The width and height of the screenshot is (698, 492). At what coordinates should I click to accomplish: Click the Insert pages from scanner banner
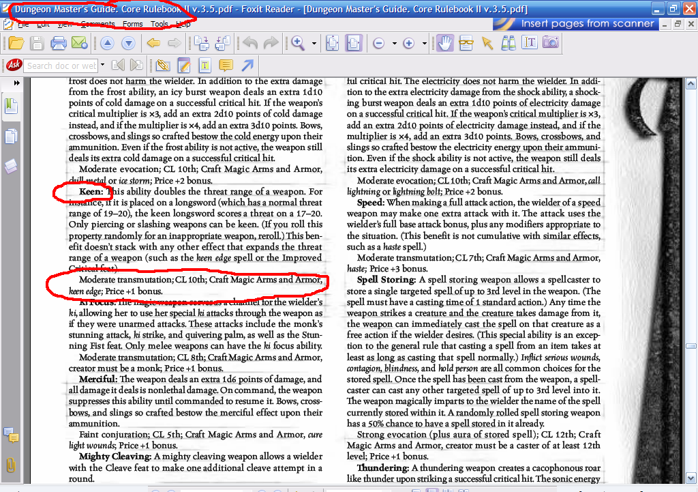[x=575, y=24]
